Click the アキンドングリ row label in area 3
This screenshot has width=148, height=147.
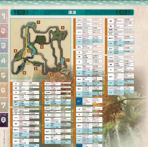point(47,97)
